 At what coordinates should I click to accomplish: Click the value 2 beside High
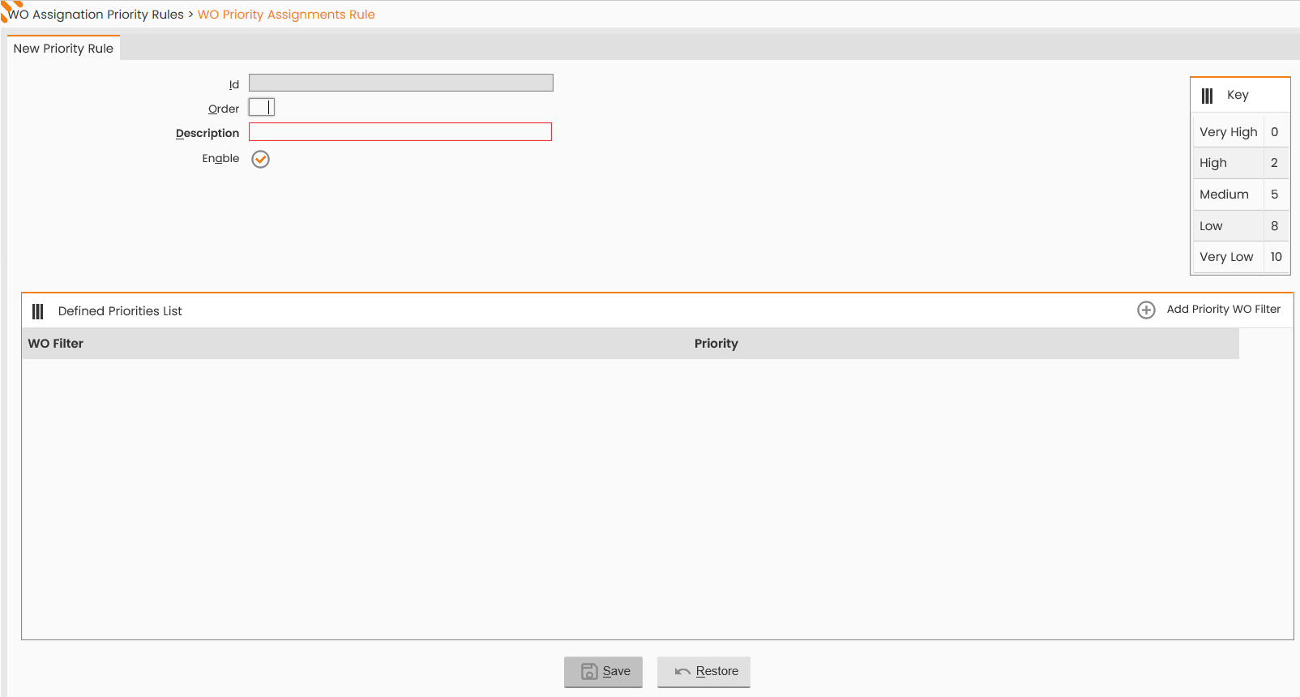(1275, 163)
